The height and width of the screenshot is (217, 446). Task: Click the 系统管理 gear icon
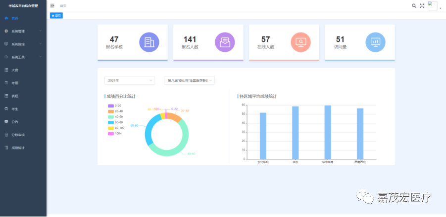click(6, 31)
